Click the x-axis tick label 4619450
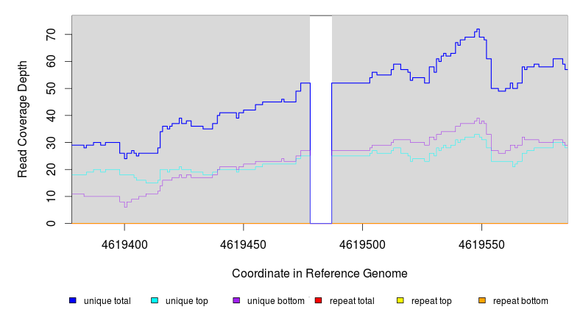 244,244
